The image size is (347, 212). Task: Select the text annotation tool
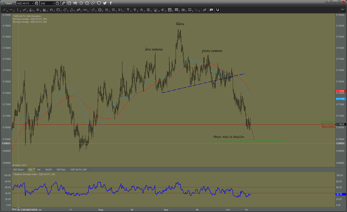tap(128, 10)
